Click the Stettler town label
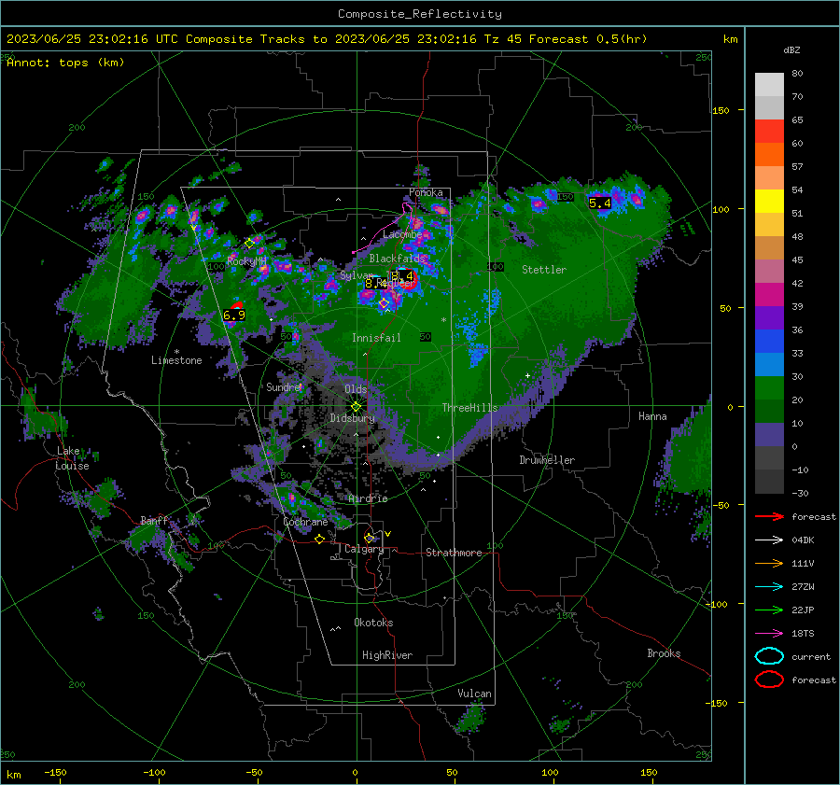The image size is (840, 785). pos(544,270)
